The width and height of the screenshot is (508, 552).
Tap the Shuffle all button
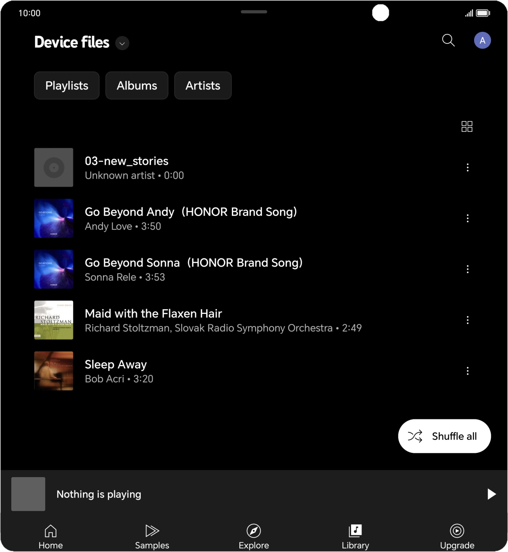pyautogui.click(x=444, y=436)
